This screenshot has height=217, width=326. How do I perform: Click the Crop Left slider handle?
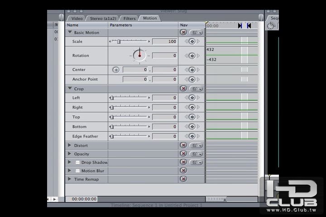click(x=112, y=98)
